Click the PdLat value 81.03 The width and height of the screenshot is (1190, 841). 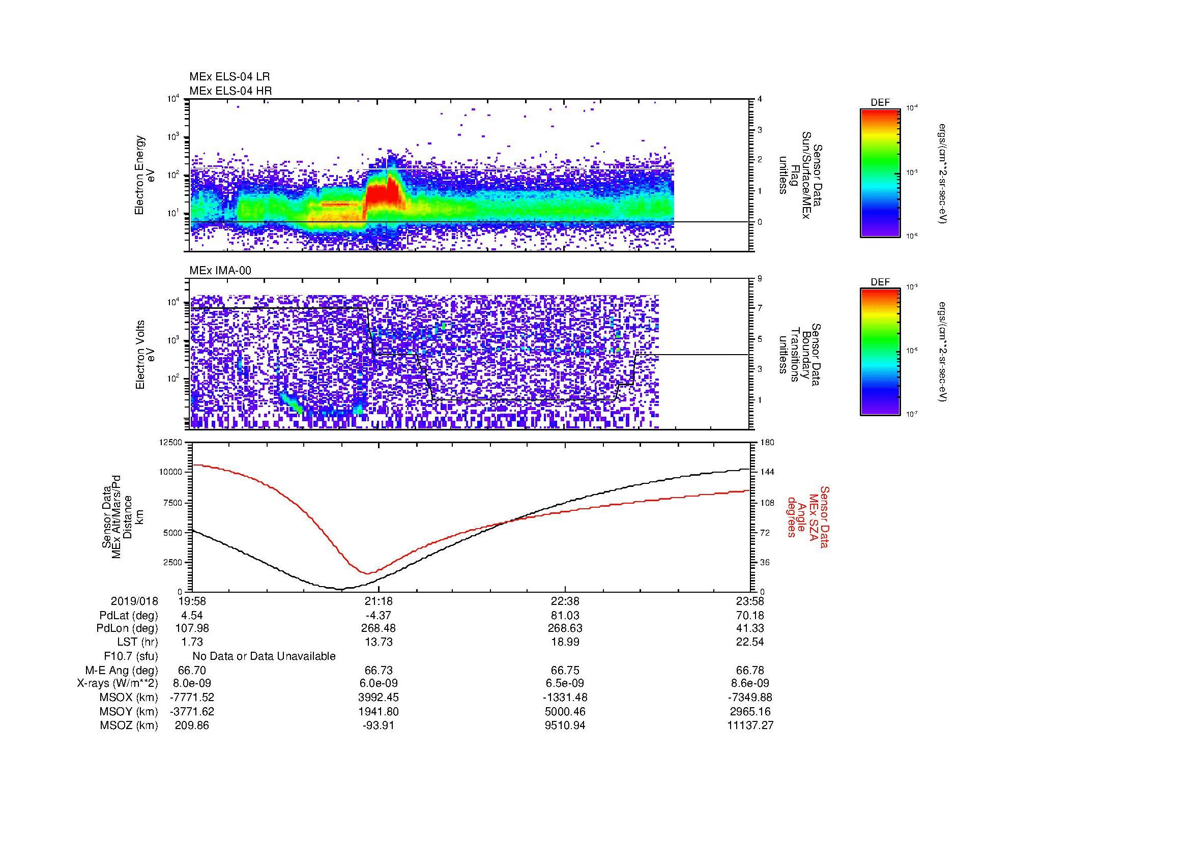[x=565, y=616]
